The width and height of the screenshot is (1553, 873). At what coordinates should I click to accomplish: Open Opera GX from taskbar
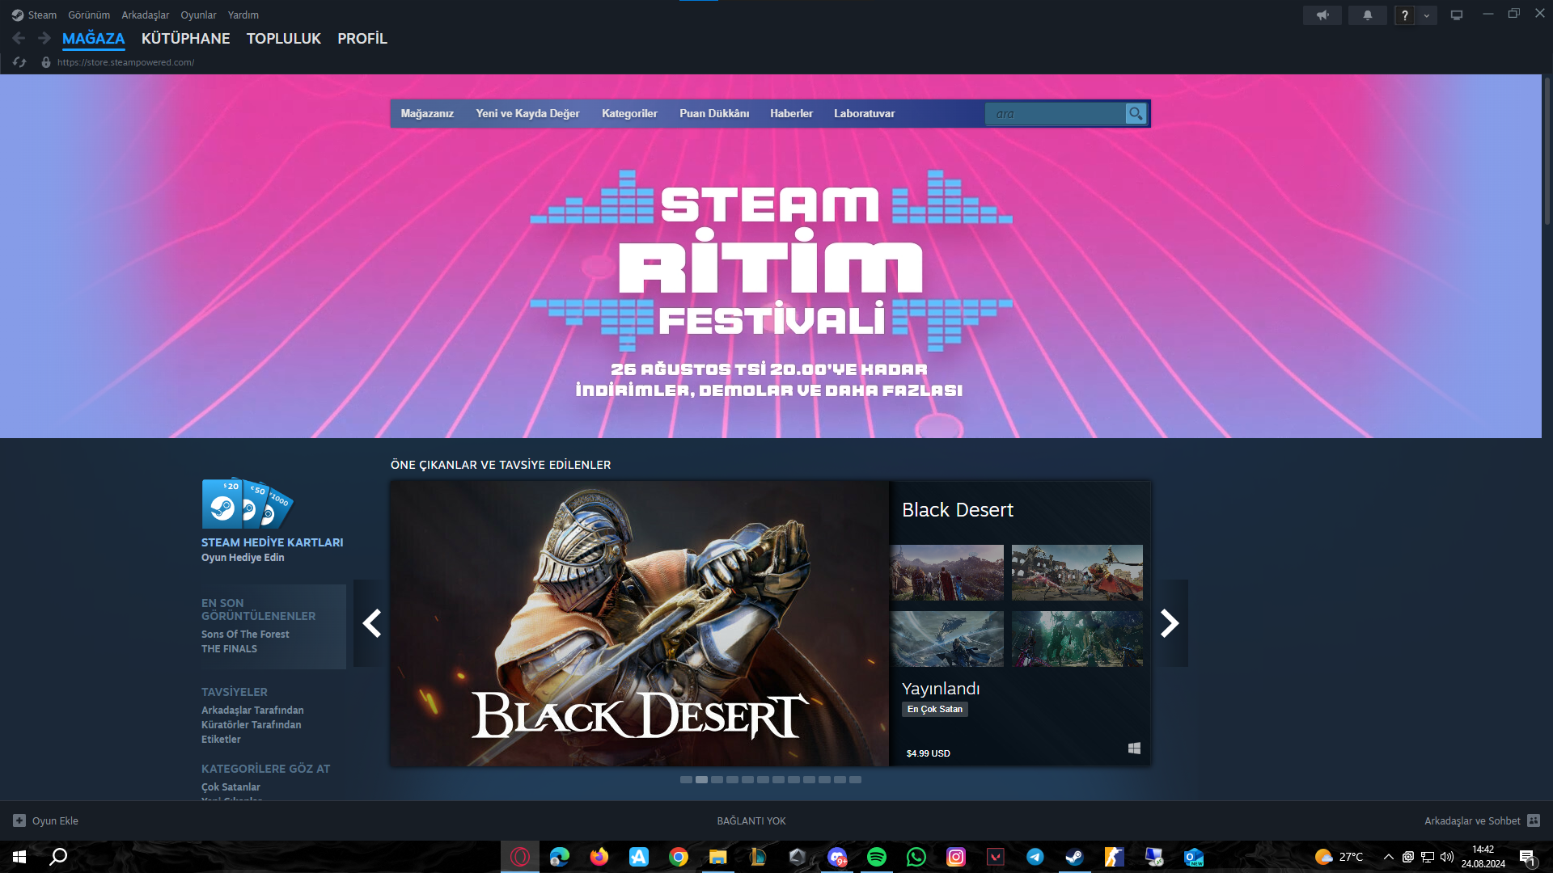520,857
